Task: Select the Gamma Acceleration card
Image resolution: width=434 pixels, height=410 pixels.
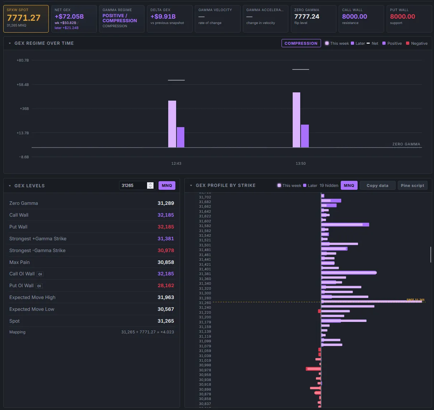Action: click(265, 19)
